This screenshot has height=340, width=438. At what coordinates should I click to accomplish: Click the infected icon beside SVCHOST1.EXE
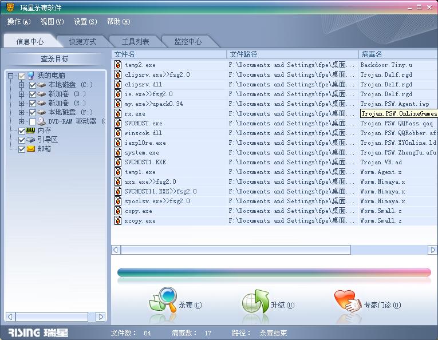(118, 162)
